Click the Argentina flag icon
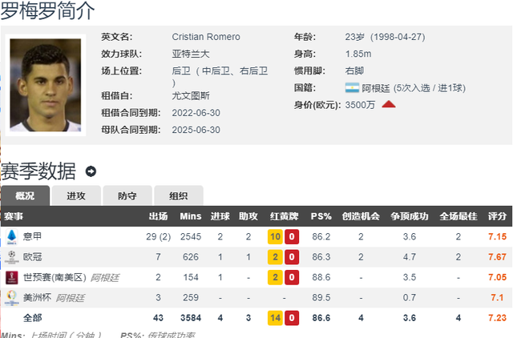 351,87
